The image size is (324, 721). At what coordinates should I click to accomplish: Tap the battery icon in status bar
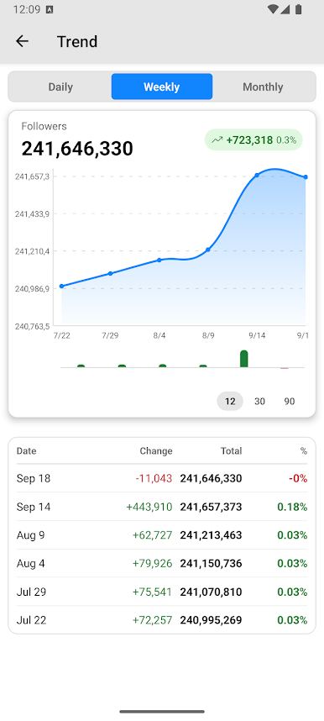coord(299,9)
